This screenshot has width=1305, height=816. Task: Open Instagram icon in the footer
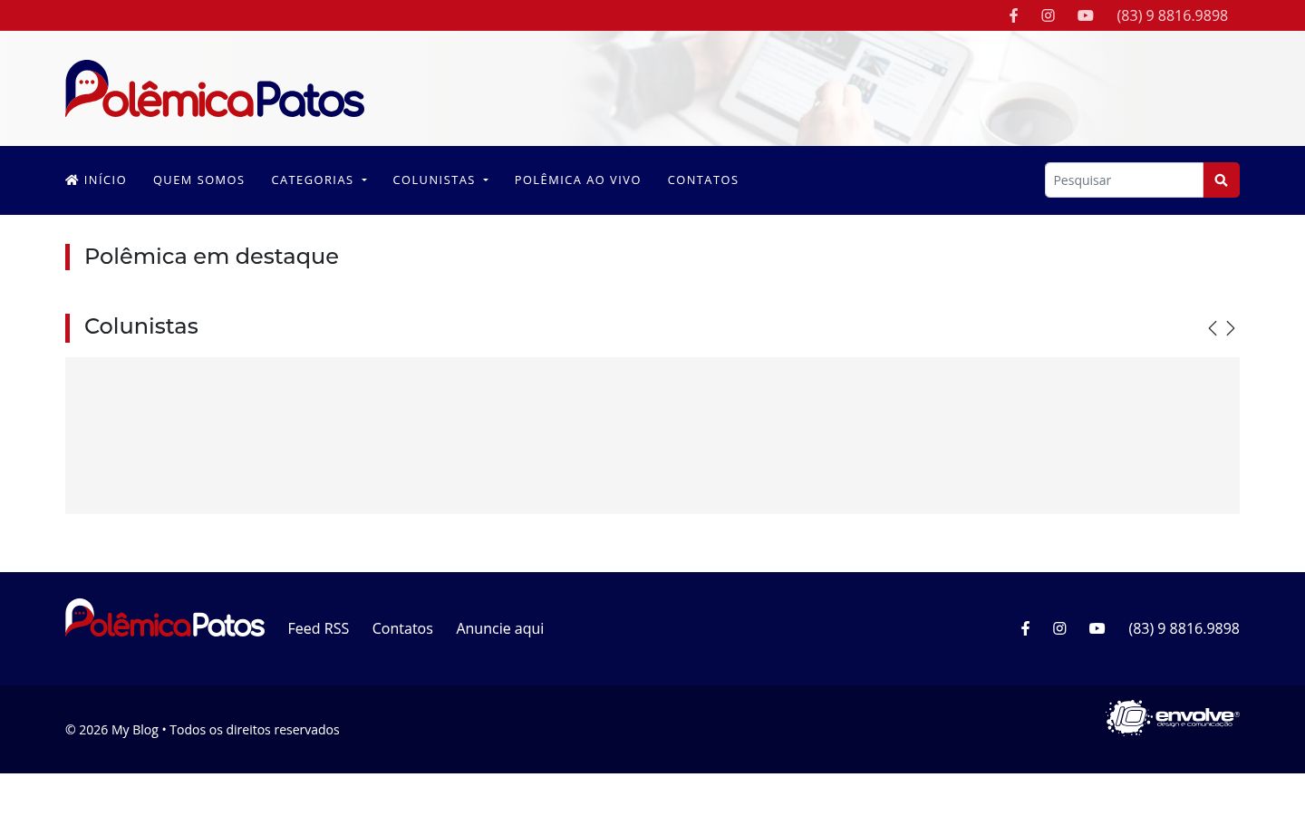coord(1059,628)
